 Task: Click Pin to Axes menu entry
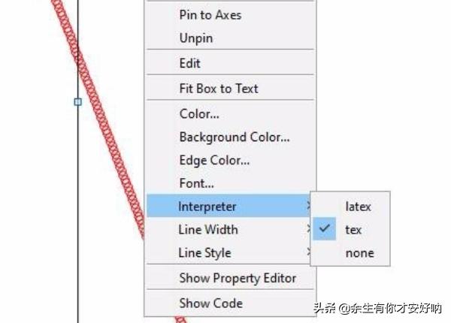pyautogui.click(x=210, y=14)
